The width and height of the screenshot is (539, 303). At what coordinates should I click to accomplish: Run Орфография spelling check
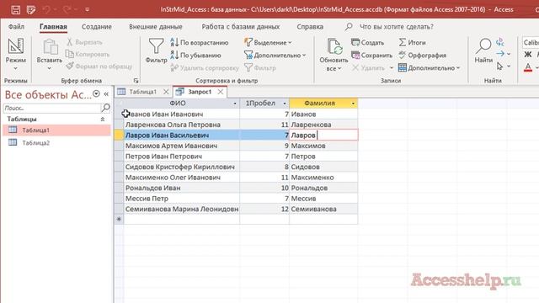tap(423, 55)
